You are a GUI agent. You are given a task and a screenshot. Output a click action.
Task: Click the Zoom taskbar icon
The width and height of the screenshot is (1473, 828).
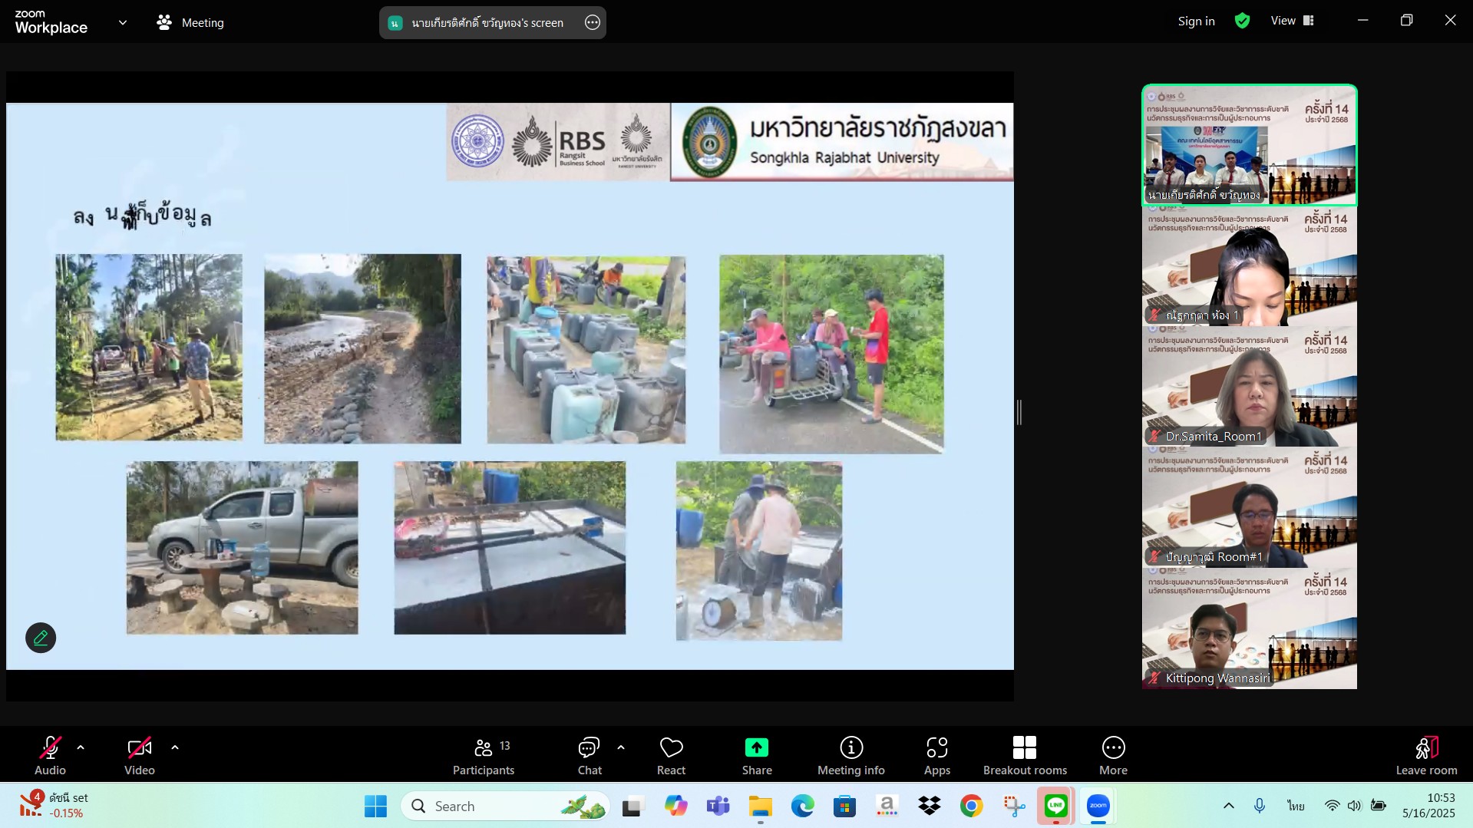coord(1098,806)
